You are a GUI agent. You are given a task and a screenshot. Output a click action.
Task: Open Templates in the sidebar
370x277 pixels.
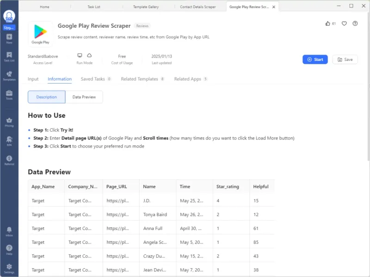(9, 76)
